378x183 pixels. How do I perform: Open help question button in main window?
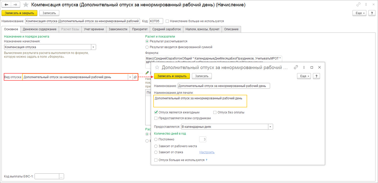click(372, 13)
